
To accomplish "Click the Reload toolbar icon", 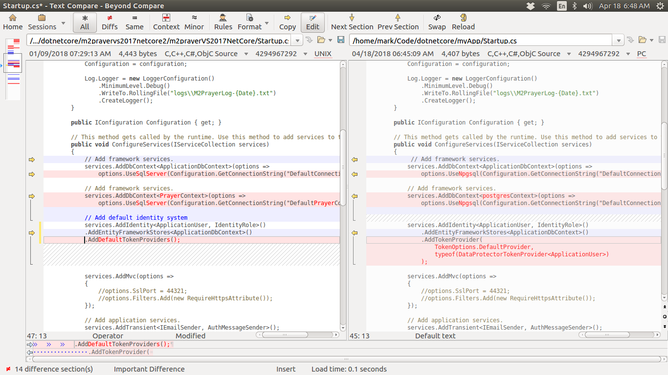I will (463, 22).
